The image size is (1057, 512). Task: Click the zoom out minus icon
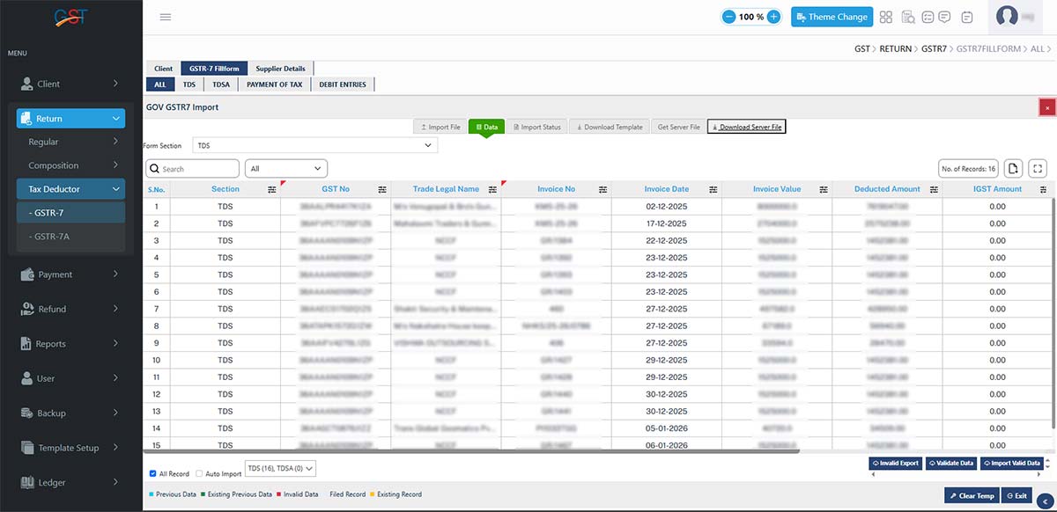tap(729, 17)
